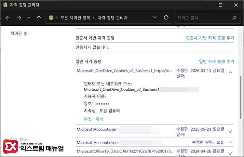This screenshot has width=244, height=157.
Task: Close the 자격 증명 관리자 window
Action: 236,5
